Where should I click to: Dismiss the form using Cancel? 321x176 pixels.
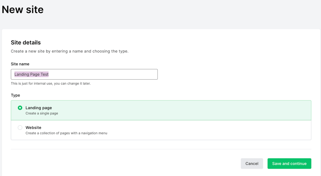(x=252, y=163)
